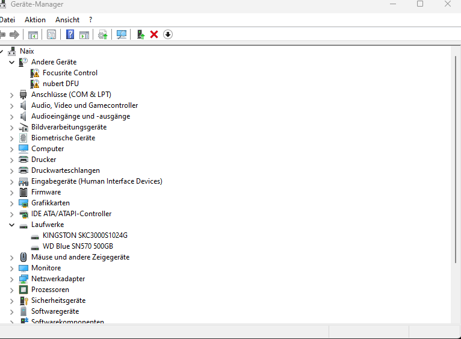461x339 pixels.
Task: Select nubert DFU device
Action: pyautogui.click(x=61, y=84)
